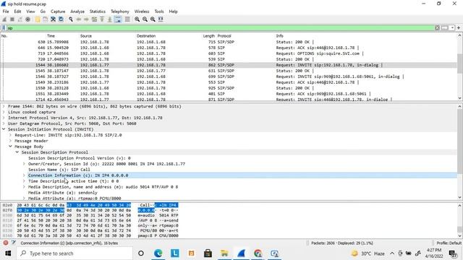Open the Telephony menu

click(120, 12)
